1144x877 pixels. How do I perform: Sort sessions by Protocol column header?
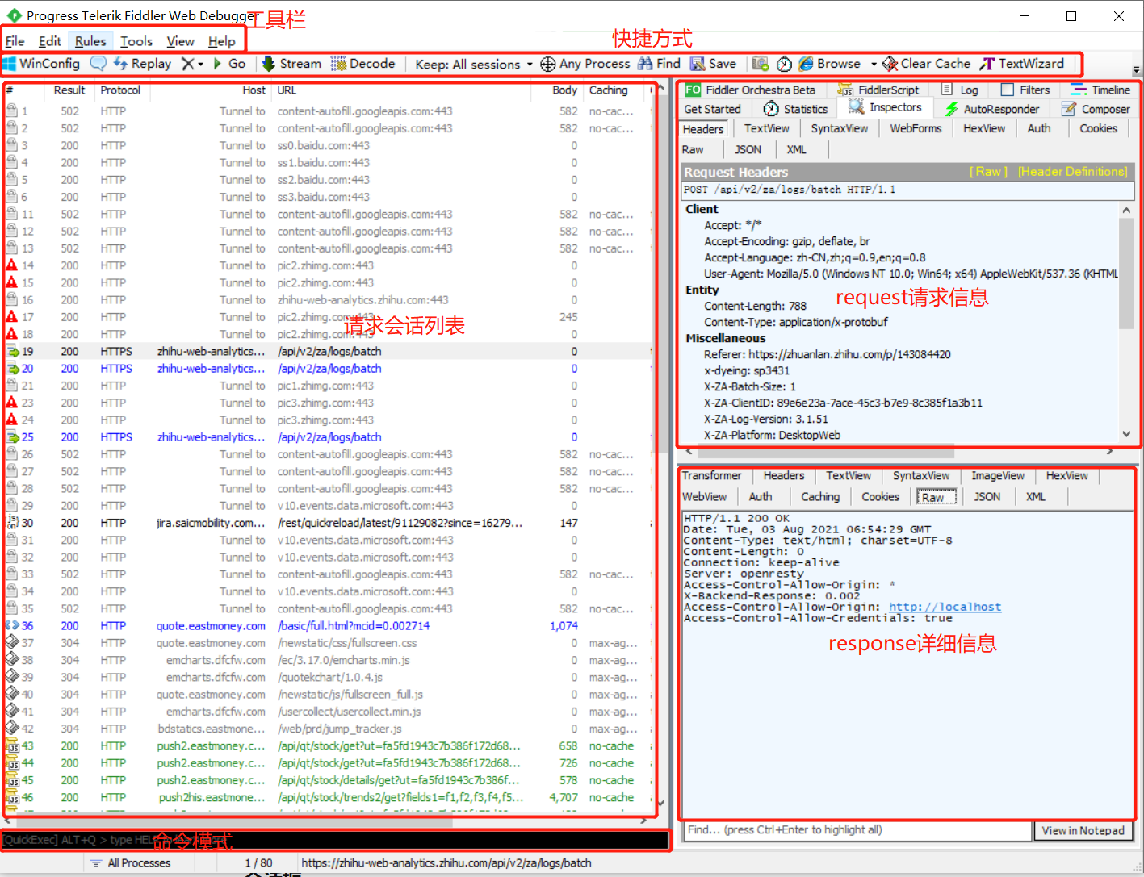point(120,90)
